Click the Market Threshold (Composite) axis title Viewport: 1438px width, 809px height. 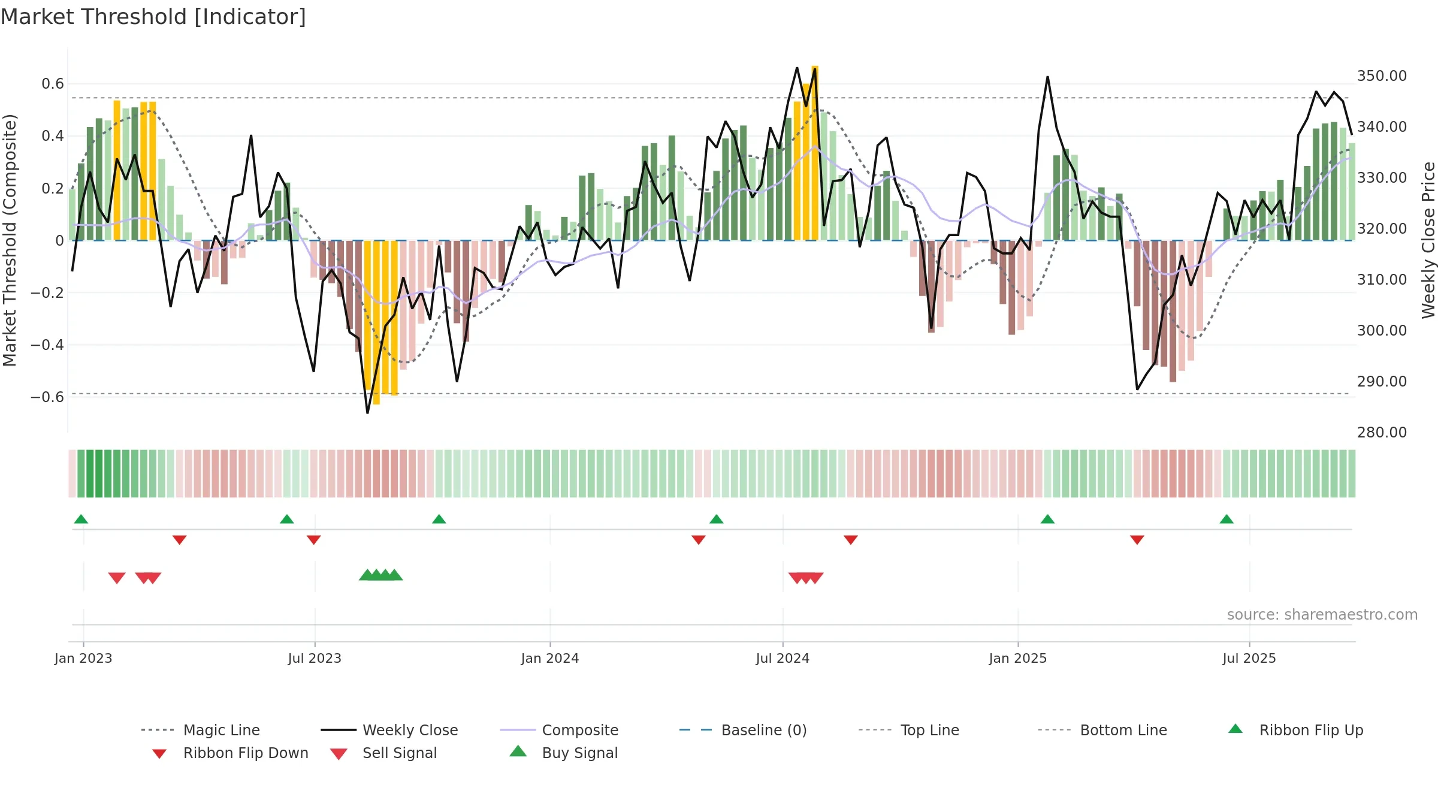10,240
